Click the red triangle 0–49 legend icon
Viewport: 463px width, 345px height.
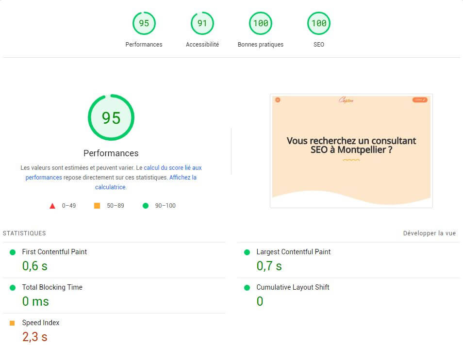(52, 206)
